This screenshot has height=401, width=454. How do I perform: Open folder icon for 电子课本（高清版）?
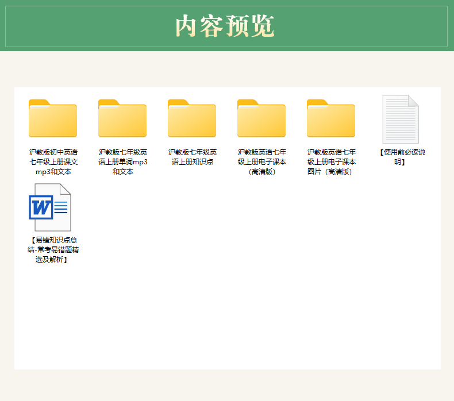coord(261,118)
